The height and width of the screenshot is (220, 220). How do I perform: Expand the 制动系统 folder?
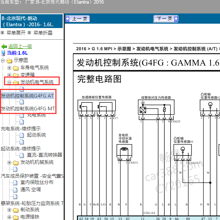pyautogui.click(x=9, y=210)
